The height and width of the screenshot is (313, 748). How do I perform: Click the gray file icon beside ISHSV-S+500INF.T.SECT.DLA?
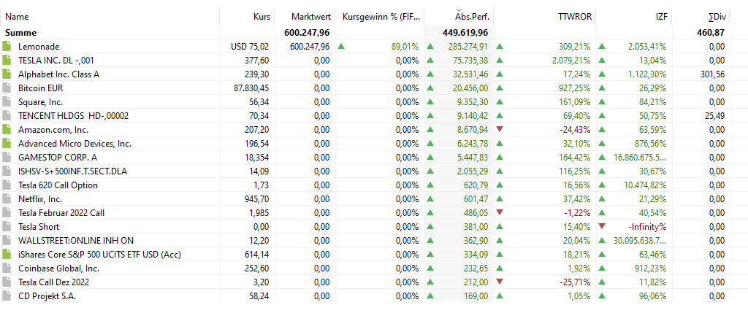[6, 171]
